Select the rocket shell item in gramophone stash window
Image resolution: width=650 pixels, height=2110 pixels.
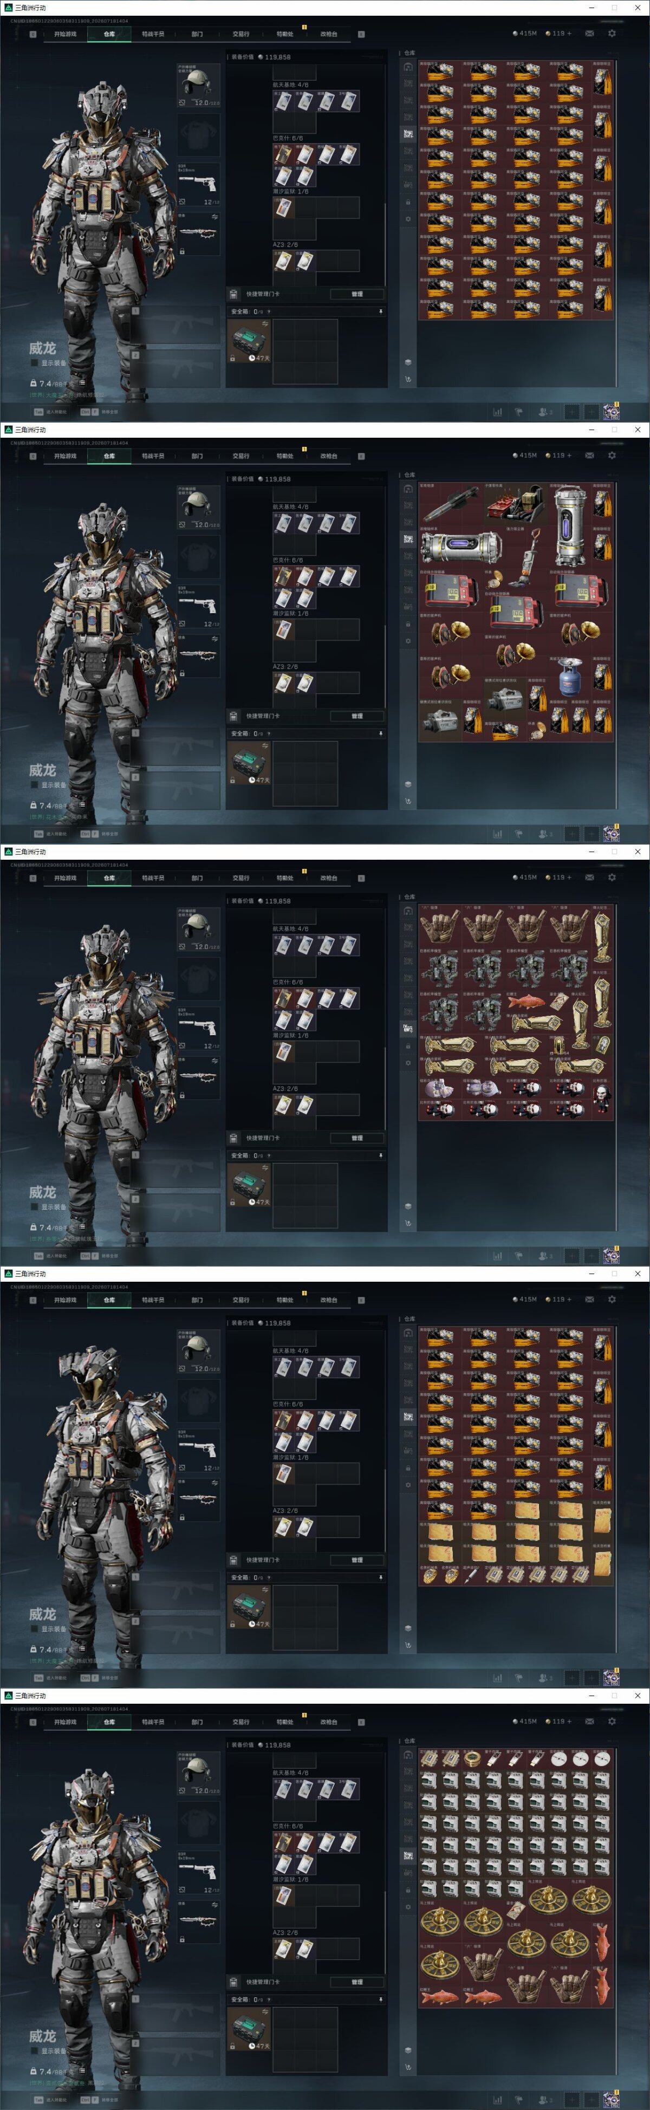[x=451, y=504]
